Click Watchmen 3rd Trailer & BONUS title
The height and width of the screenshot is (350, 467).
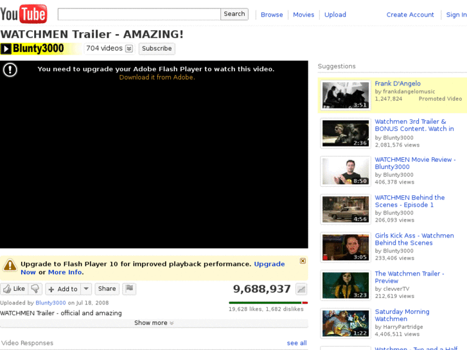pos(414,125)
